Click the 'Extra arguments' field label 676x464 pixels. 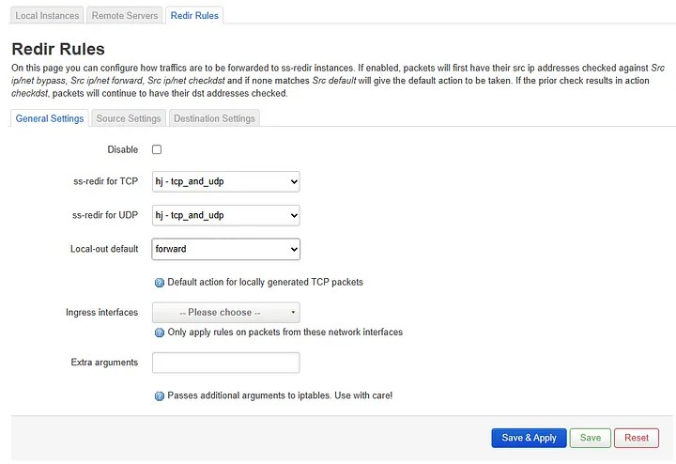(104, 363)
